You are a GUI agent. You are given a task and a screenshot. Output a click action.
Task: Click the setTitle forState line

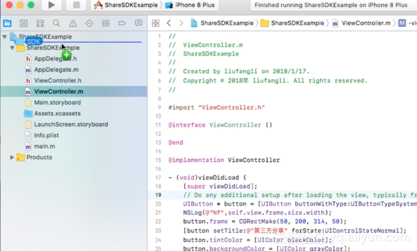[295, 231]
